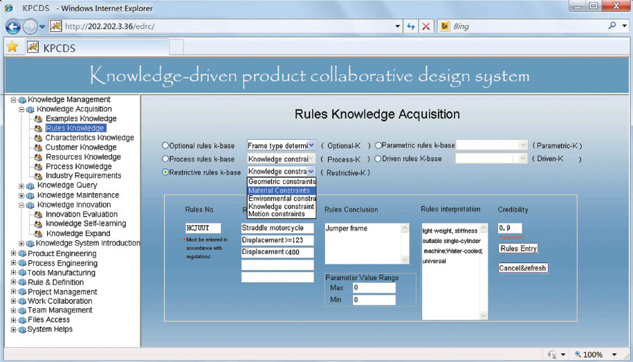Viewport: 633px width, 362px height.
Task: Click the browser Back arrow button
Action: tap(13, 26)
